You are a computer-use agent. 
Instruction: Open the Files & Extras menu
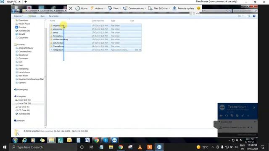coord(159,8)
